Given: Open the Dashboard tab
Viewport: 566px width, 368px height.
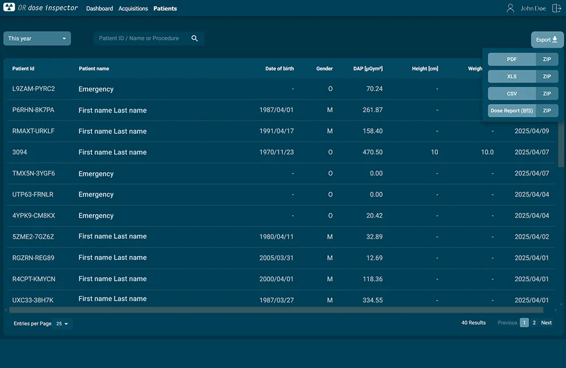Looking at the screenshot, I should [100, 8].
